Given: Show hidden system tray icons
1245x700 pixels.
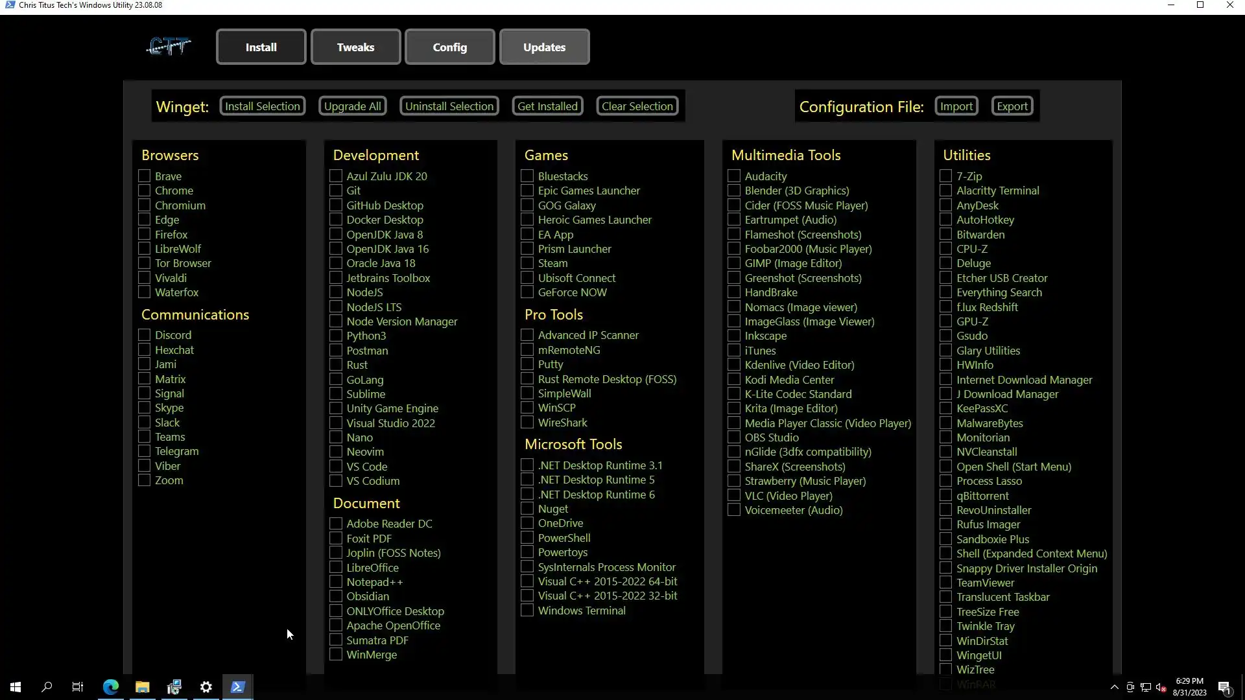Looking at the screenshot, I should (x=1114, y=687).
